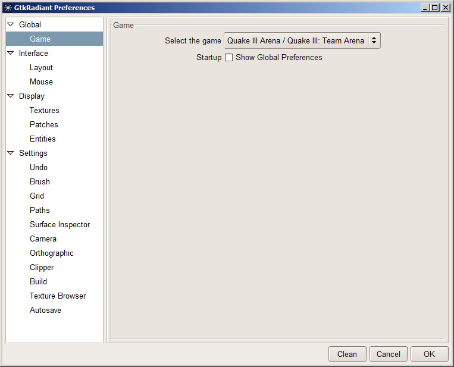Collapse the Global tree section
This screenshot has width=454, height=367.
point(11,24)
